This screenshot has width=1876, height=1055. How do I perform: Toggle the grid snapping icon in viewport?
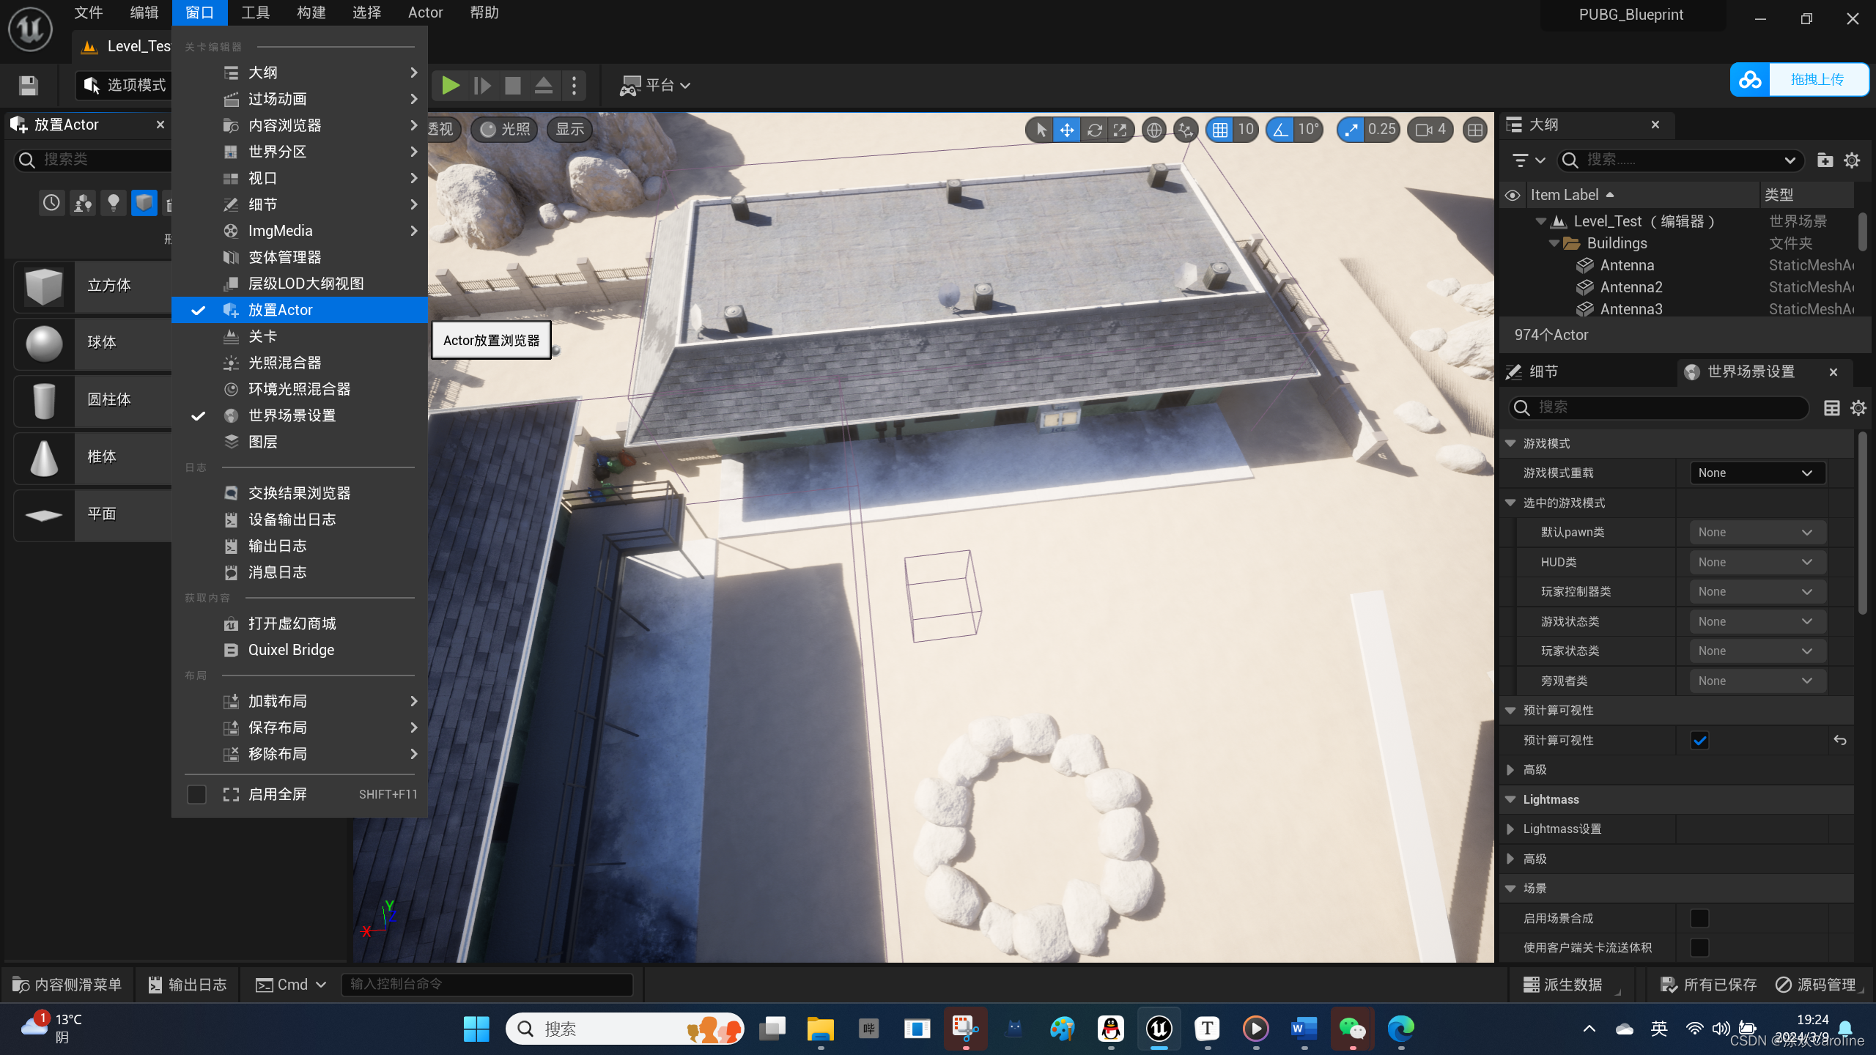tap(1219, 130)
